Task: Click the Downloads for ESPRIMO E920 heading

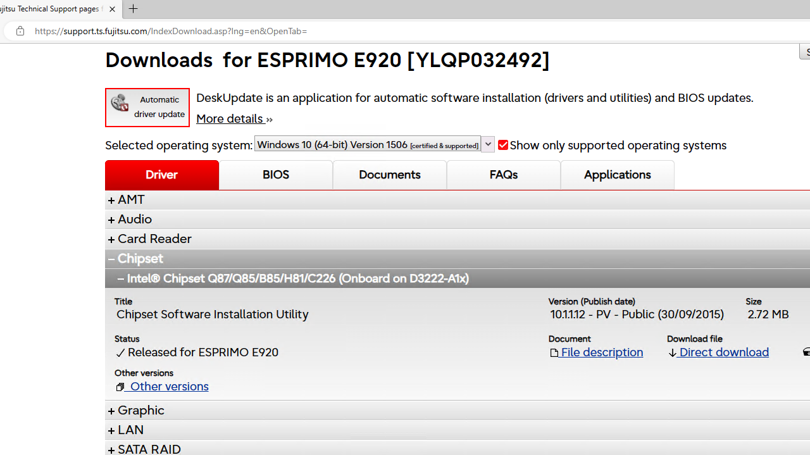Action: tap(327, 59)
